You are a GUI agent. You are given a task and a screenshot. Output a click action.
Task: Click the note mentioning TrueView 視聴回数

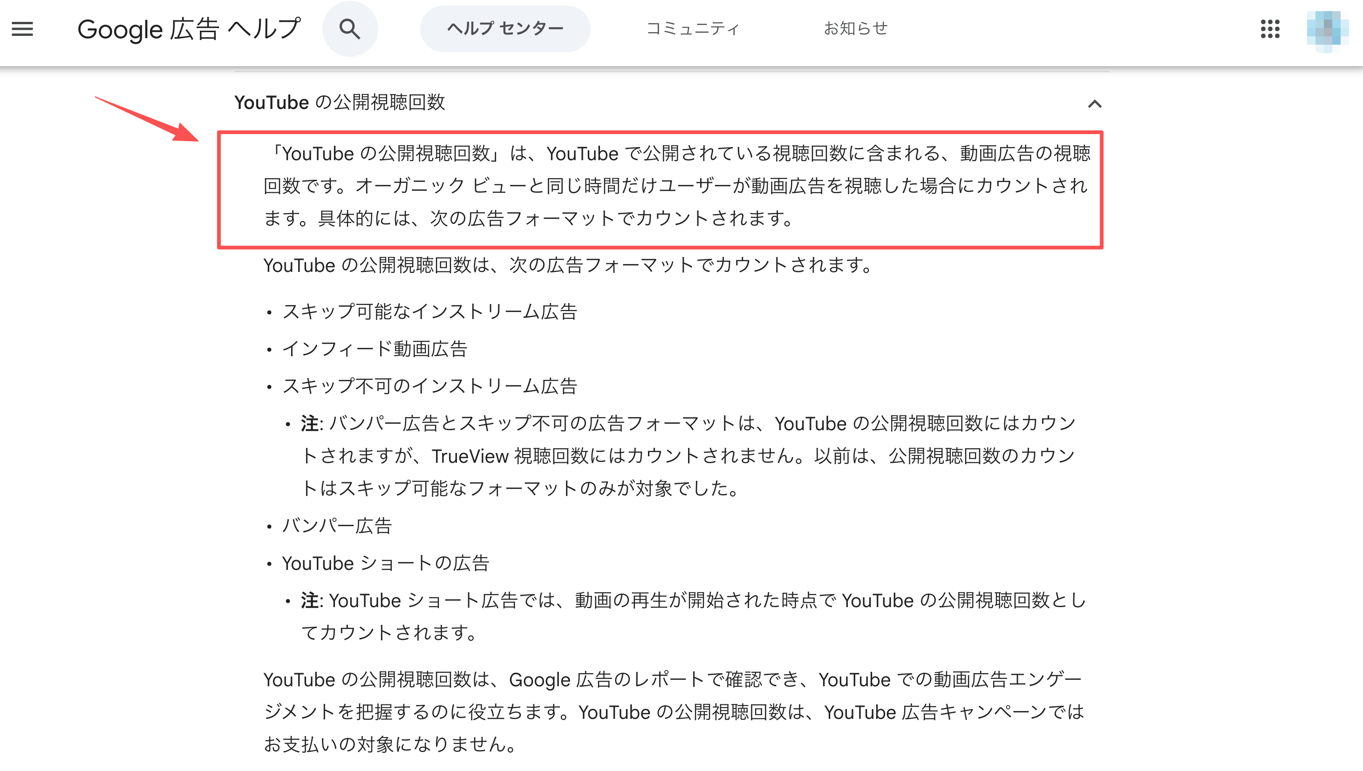click(x=688, y=456)
